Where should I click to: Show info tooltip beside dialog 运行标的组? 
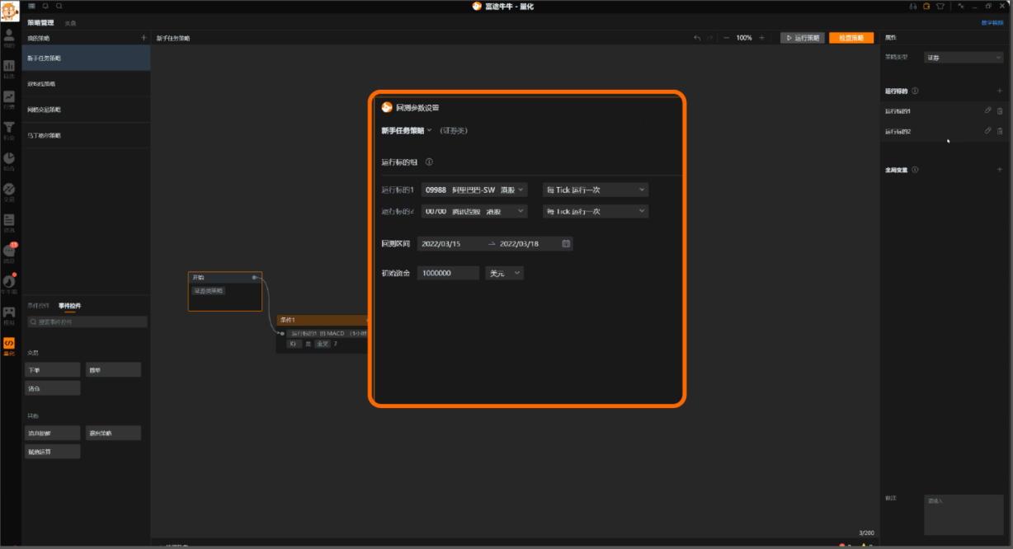(x=429, y=162)
